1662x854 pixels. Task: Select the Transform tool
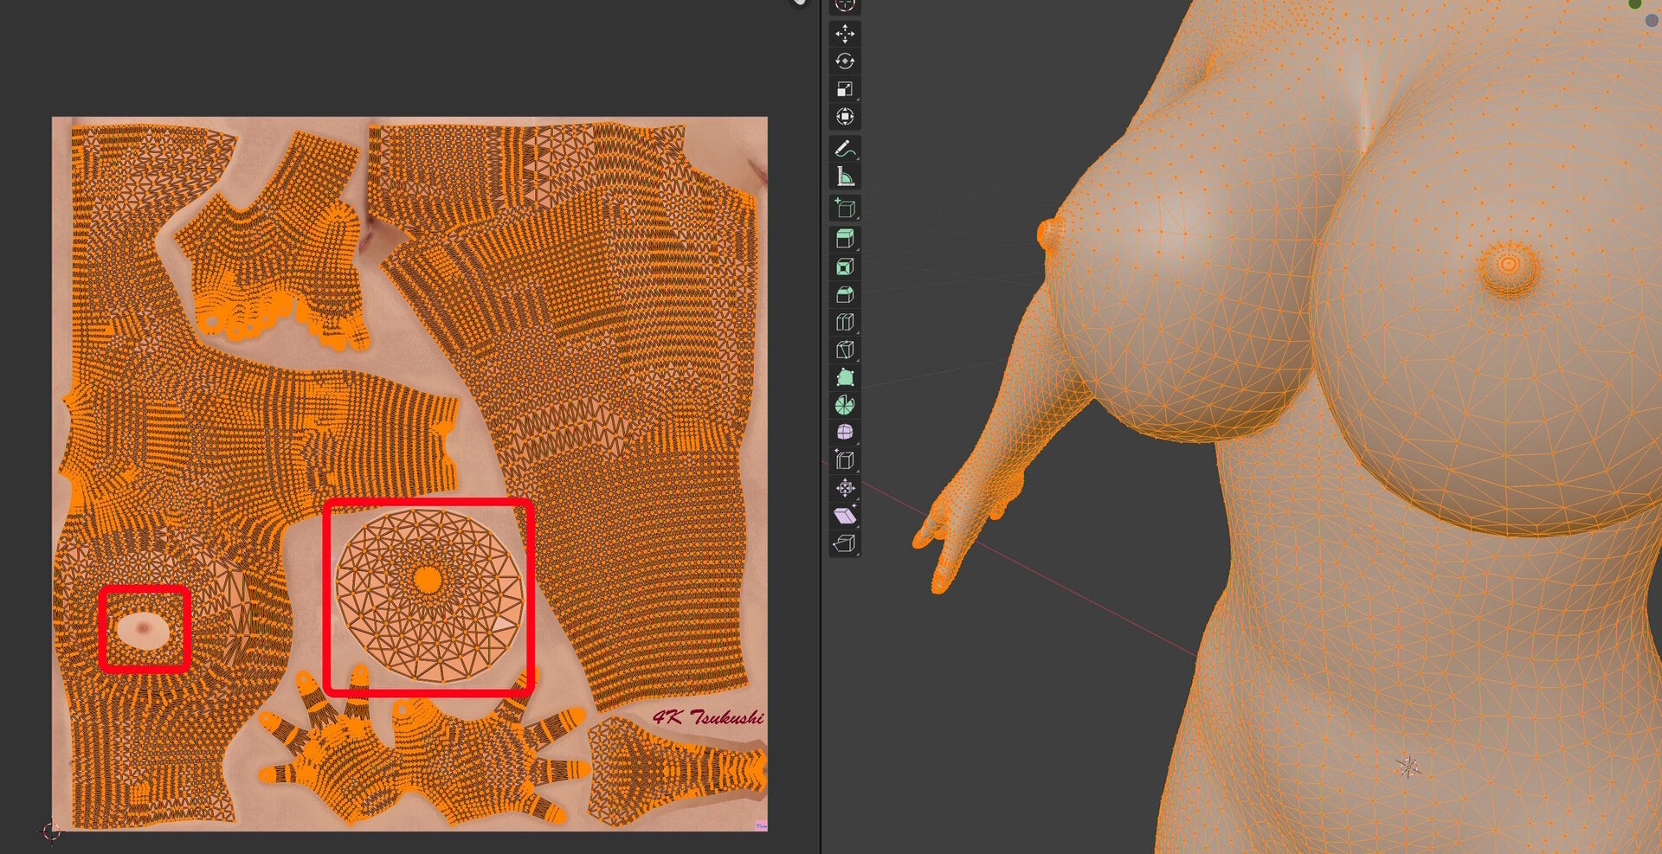click(x=845, y=117)
